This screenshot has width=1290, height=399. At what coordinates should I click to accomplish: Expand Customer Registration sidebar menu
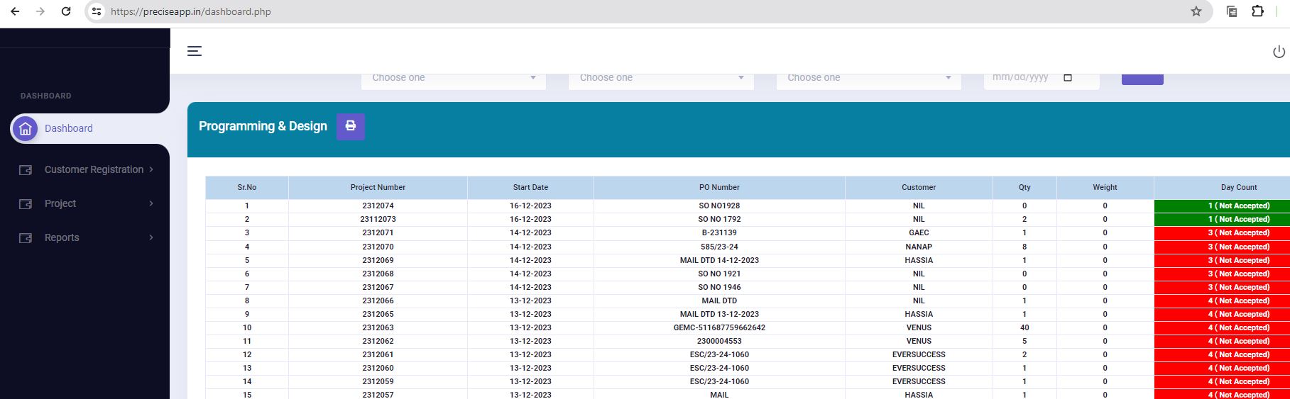coord(94,169)
